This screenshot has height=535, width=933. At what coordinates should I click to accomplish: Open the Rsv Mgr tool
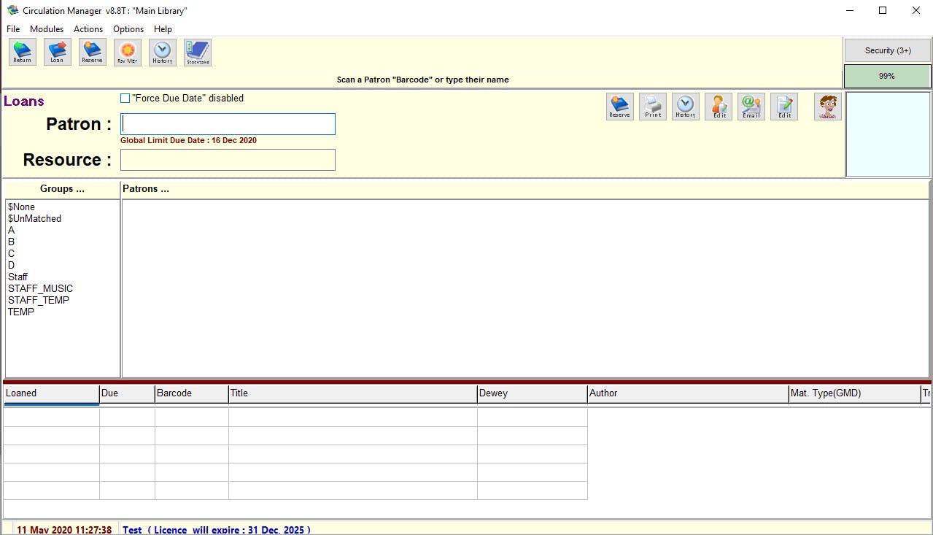click(128, 52)
